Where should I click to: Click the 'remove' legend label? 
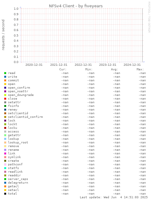click(x=13, y=146)
